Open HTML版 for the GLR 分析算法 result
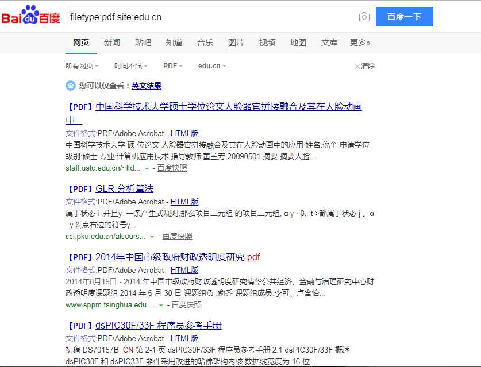 click(x=184, y=202)
